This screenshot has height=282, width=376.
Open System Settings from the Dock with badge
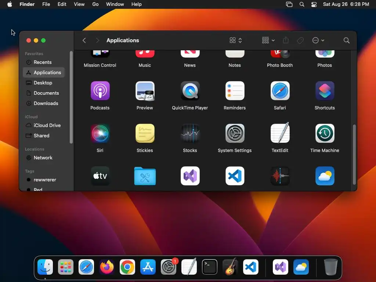(169, 267)
